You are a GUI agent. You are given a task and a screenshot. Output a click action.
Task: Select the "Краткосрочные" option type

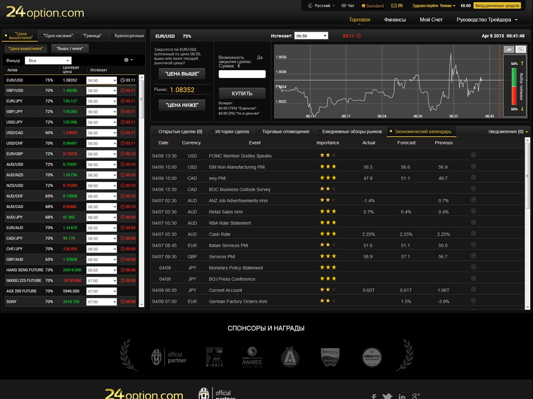click(129, 36)
